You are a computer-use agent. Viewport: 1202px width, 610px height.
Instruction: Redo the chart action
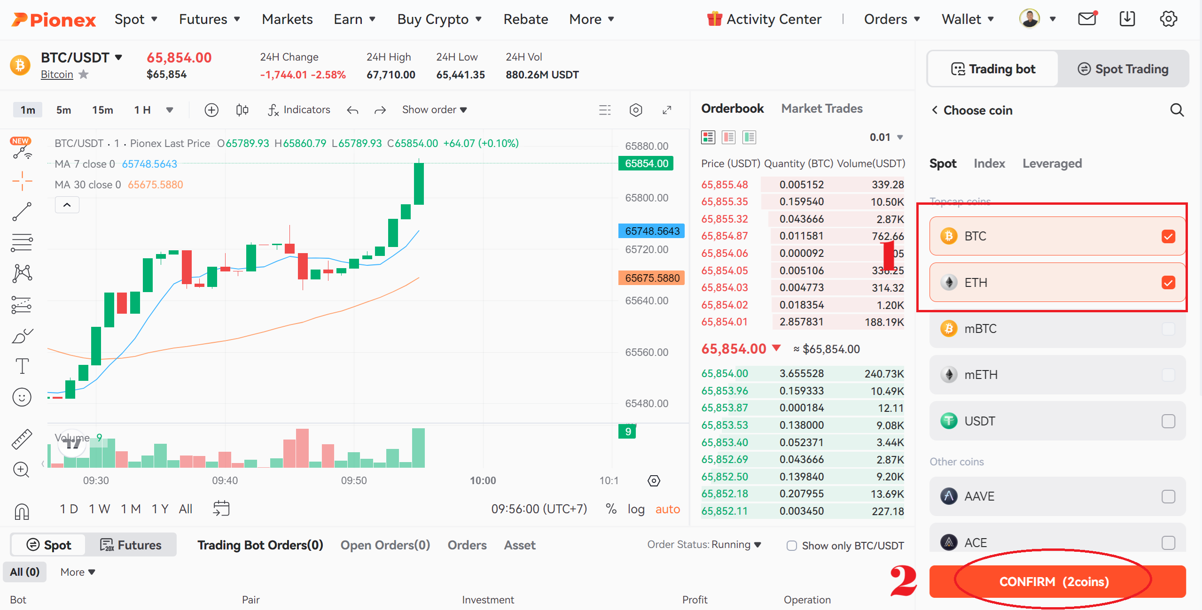tap(380, 110)
